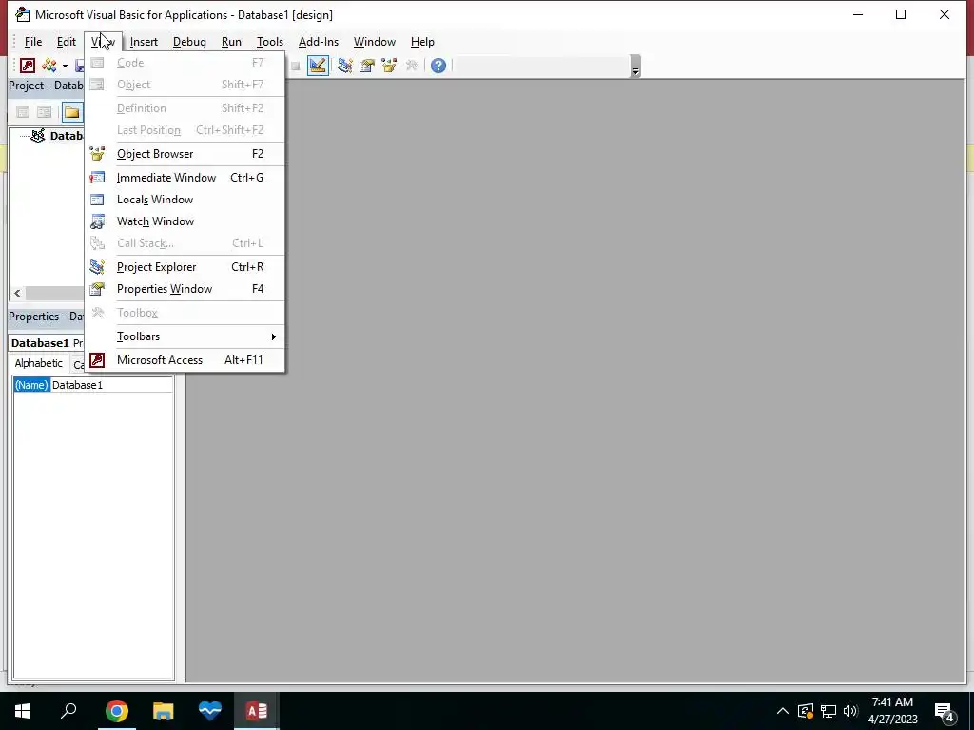
Task: Select the Database project tree node
Action: coord(57,135)
